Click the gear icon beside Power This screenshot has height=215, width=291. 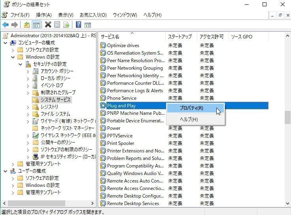(103, 128)
